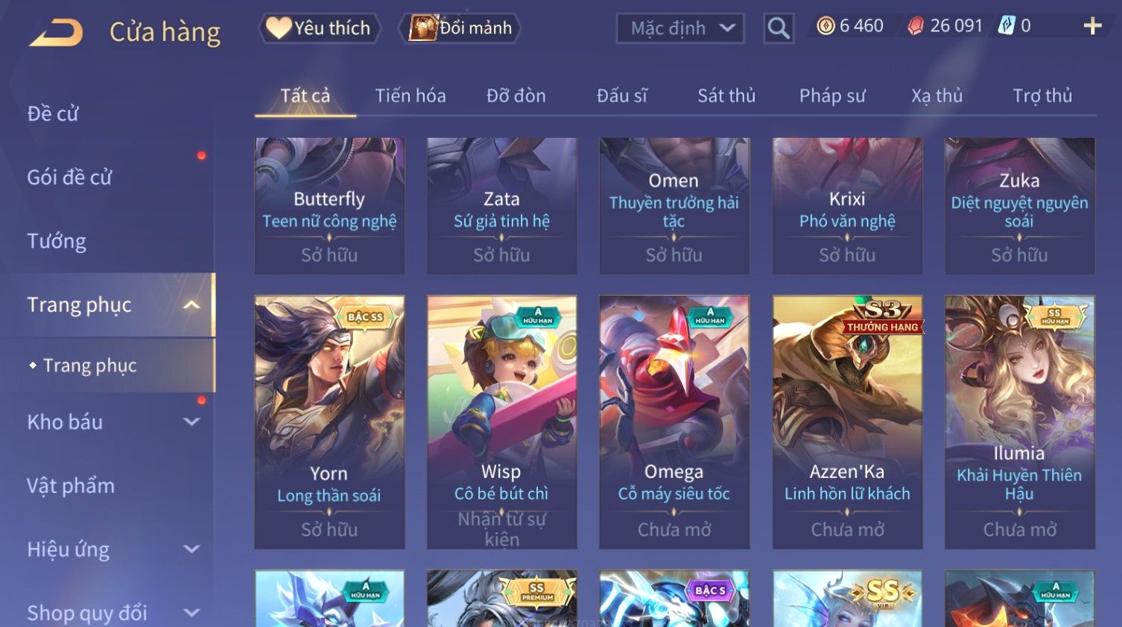This screenshot has height=627, width=1122.
Task: Open Ilumia Khải Huyền Thiên Hậu skin
Action: click(x=1019, y=422)
